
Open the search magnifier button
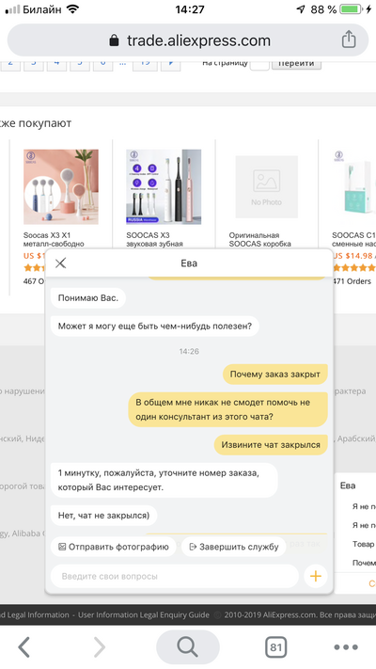[x=188, y=646]
